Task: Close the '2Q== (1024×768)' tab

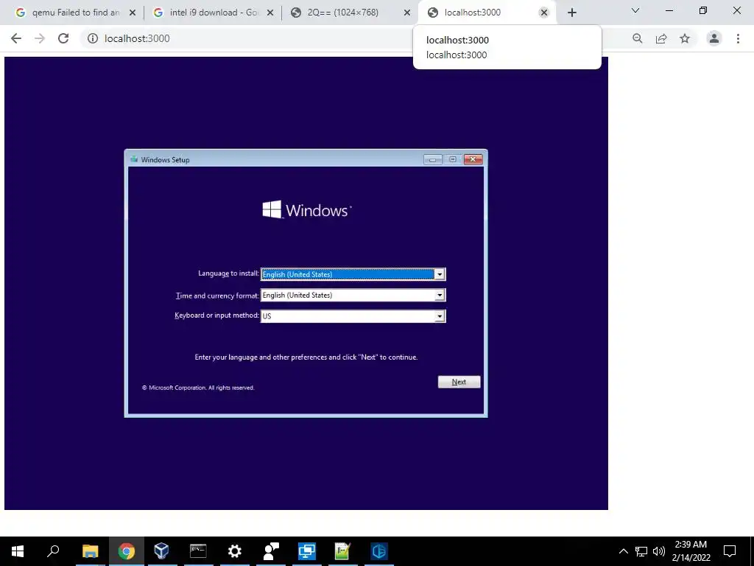Action: [x=407, y=13]
